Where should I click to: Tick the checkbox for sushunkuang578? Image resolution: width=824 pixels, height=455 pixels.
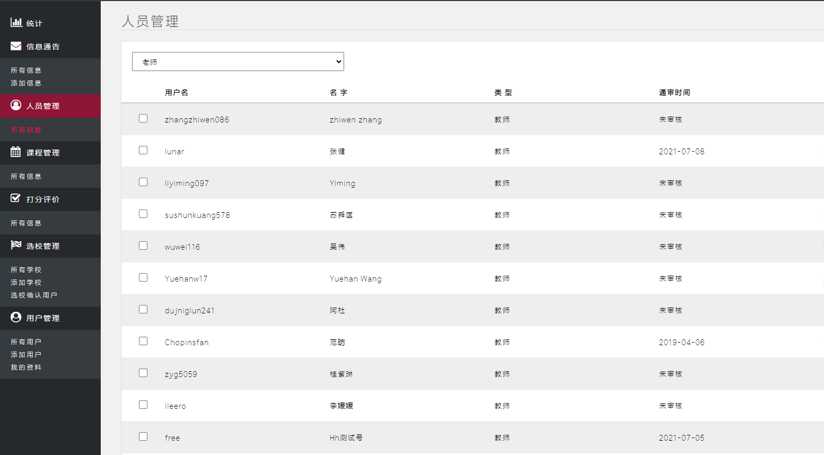143,214
